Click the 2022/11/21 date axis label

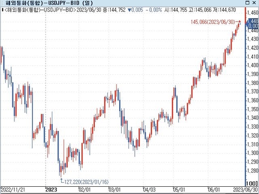(13, 190)
